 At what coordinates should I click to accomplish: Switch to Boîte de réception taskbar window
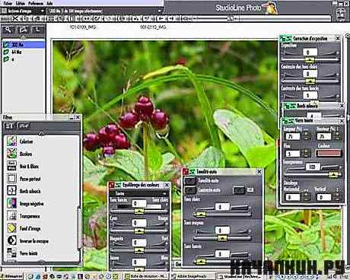146,276
